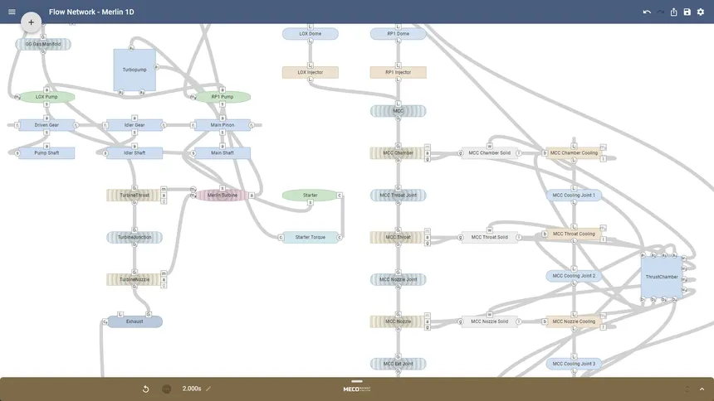Select the TurbineJunction node

click(x=134, y=237)
